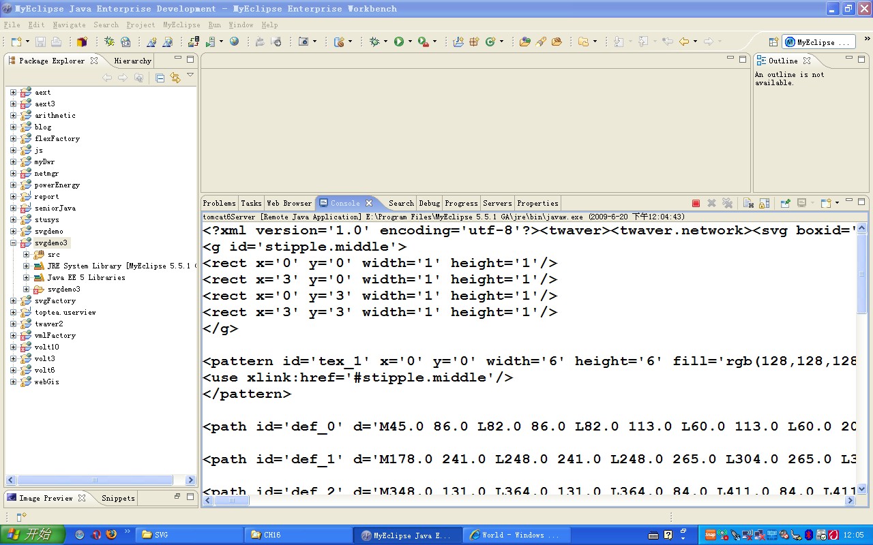
Task: Click the Back navigation arrow in toolbar
Action: click(x=684, y=42)
